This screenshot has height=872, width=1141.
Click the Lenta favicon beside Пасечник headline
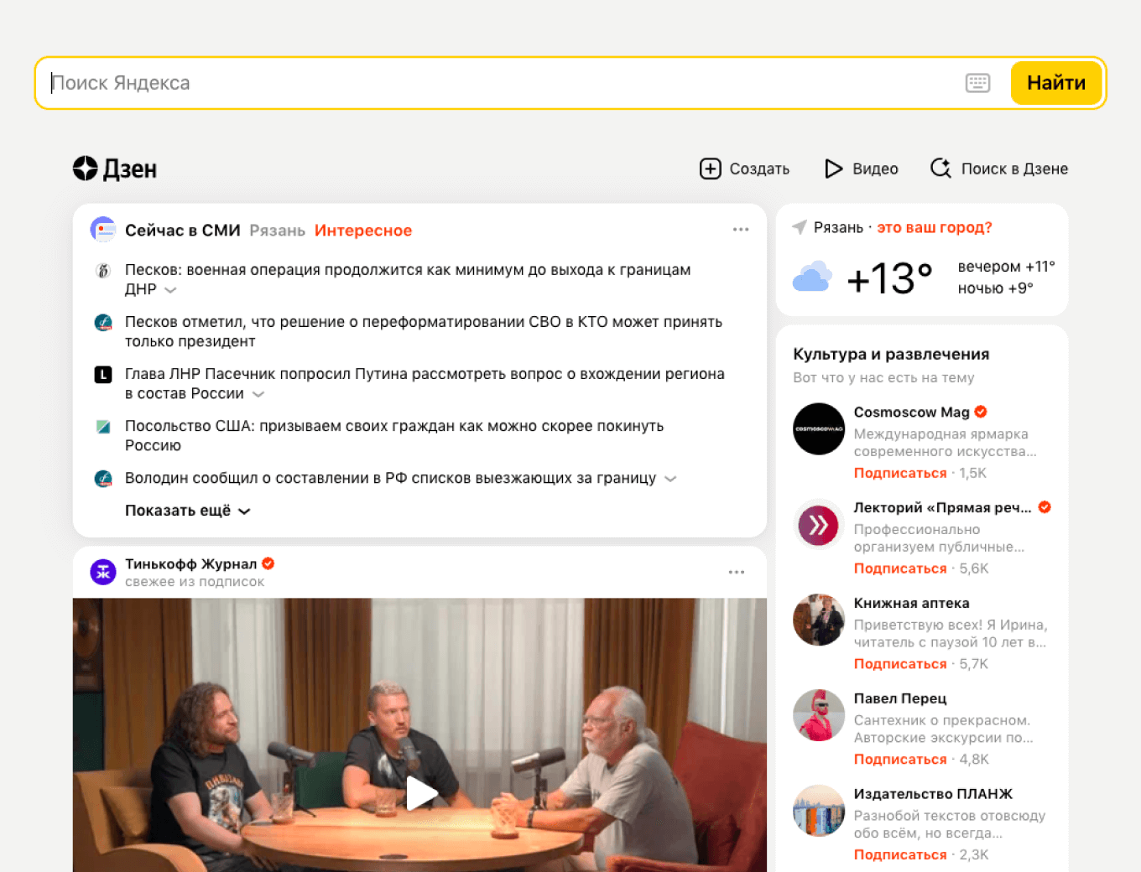(102, 375)
